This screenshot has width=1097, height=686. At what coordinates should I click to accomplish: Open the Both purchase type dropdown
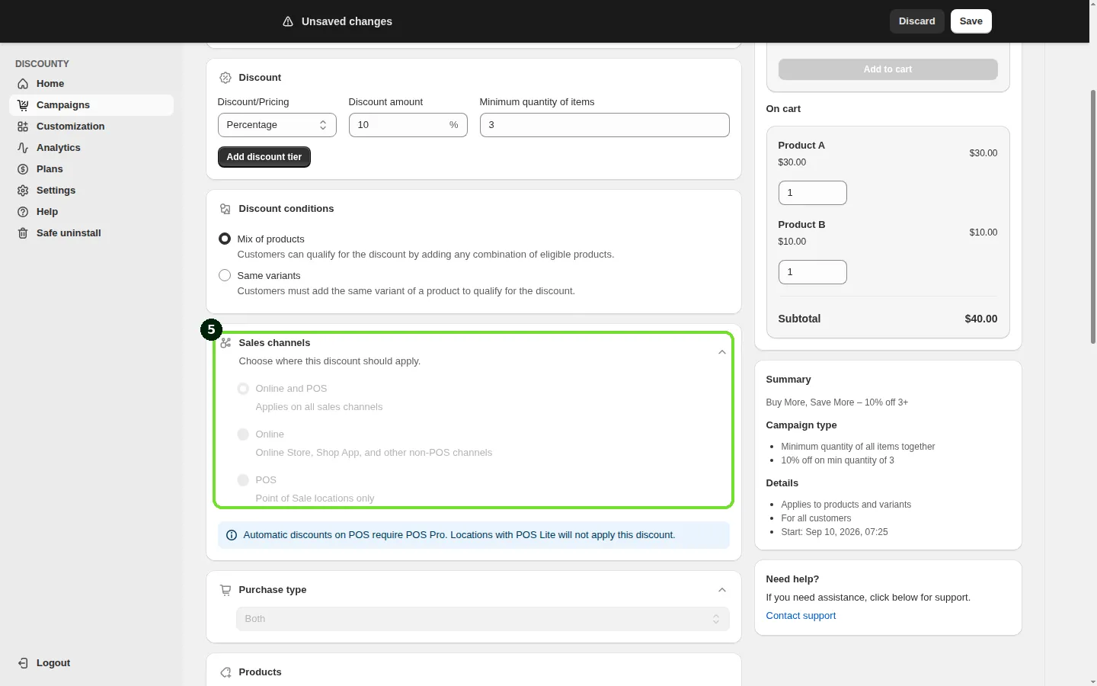coord(483,619)
